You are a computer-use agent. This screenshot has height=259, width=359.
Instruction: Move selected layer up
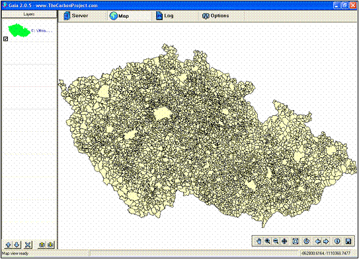(x=8, y=245)
